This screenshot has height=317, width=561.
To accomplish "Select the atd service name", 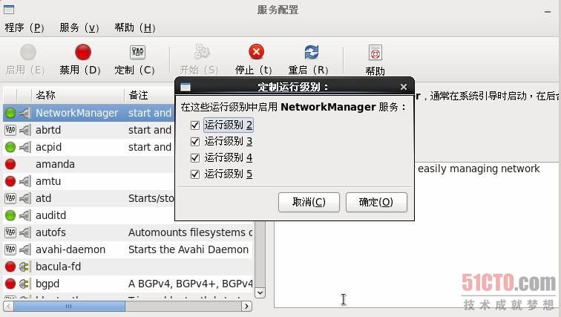I will pos(43,198).
